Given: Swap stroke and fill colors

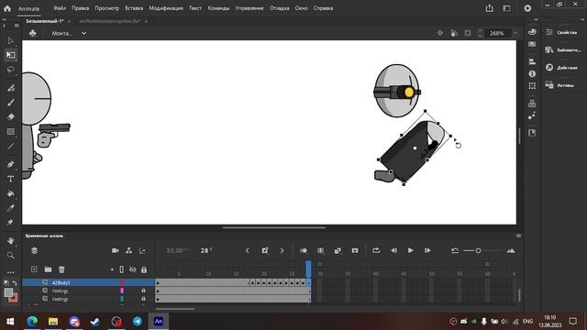Looking at the screenshot, I should coord(15,283).
